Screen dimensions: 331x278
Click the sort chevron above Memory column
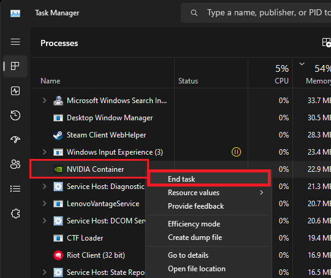tap(302, 63)
